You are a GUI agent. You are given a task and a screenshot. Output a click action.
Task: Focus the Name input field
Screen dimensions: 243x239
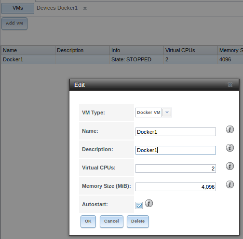pos(175,132)
